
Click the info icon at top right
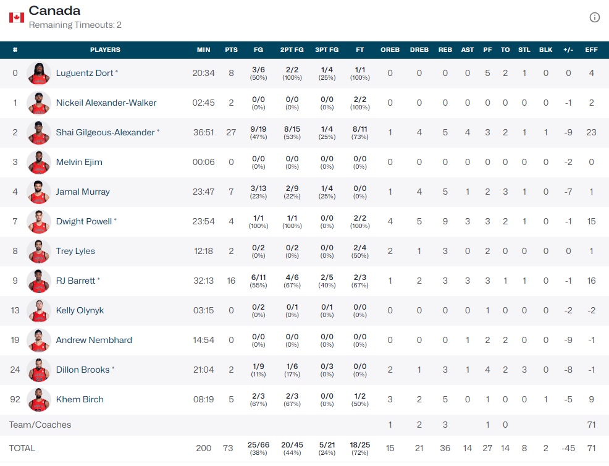[x=594, y=17]
